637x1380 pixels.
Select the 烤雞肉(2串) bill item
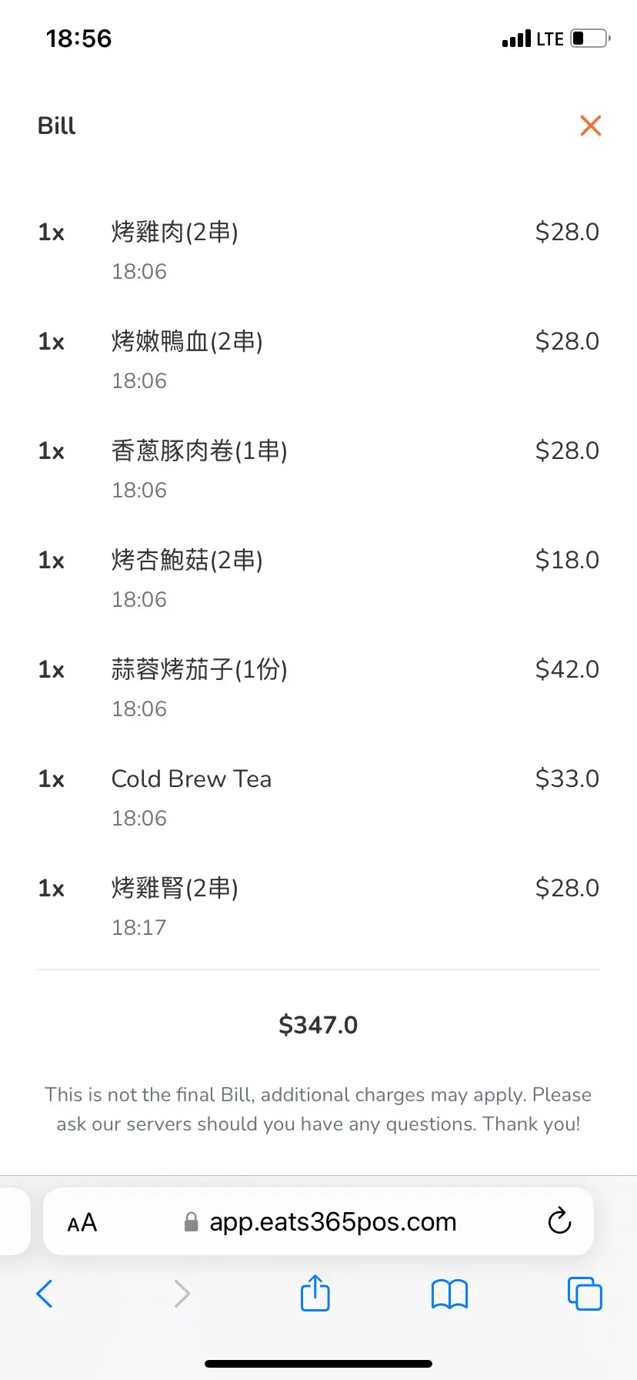pyautogui.click(x=175, y=232)
